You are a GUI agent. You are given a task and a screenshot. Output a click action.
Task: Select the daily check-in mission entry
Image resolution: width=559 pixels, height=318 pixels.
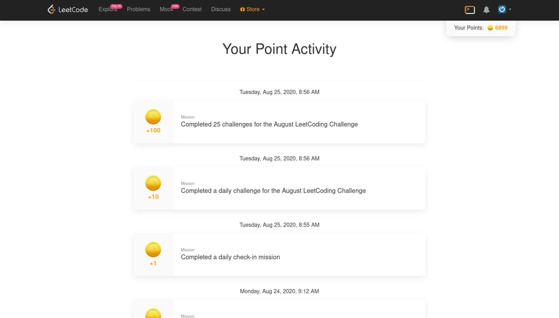(230, 257)
